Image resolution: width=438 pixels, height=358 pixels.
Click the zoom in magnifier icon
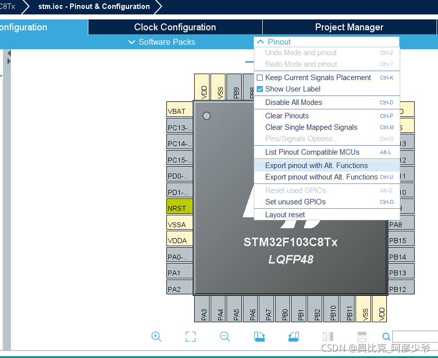(156, 337)
